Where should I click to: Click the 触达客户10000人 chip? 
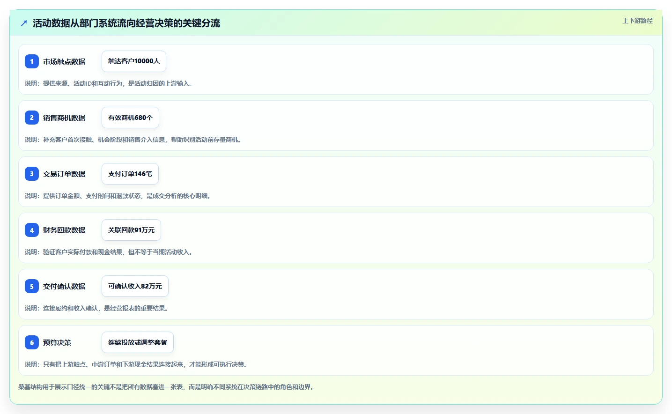[x=134, y=61]
